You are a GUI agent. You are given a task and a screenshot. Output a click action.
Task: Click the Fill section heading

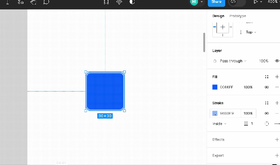(215, 77)
